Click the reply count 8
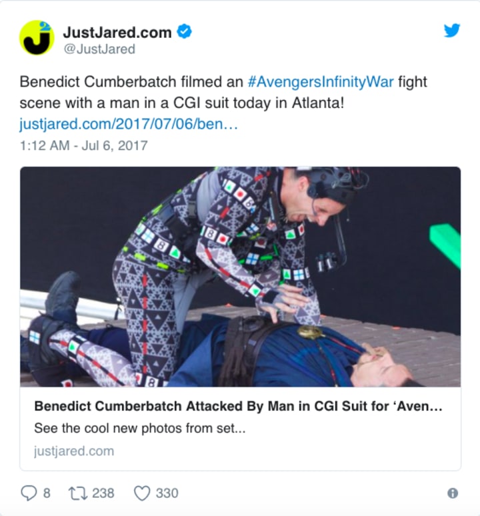The height and width of the screenshot is (516, 480). [x=47, y=493]
